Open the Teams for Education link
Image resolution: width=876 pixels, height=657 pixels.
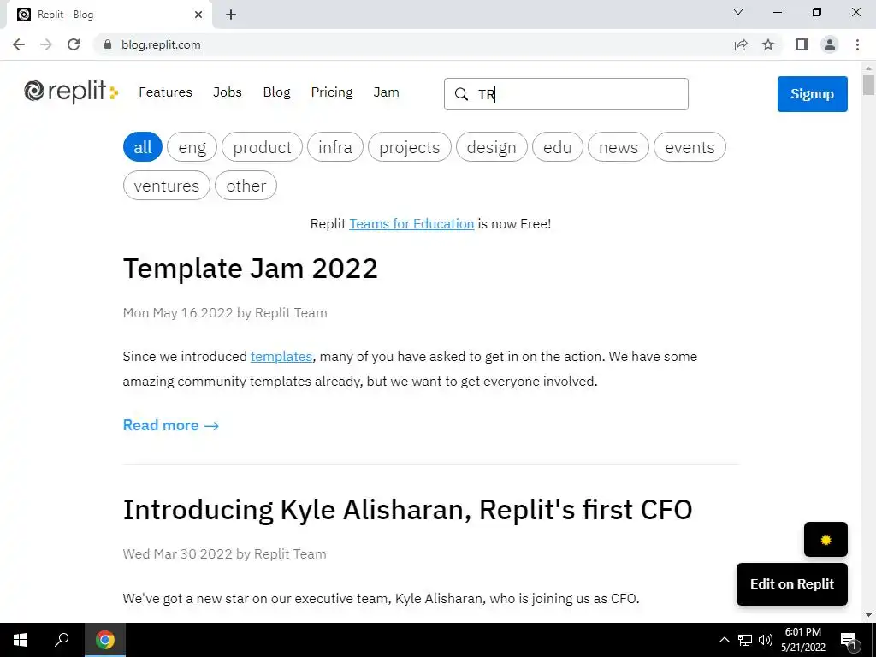(x=411, y=224)
